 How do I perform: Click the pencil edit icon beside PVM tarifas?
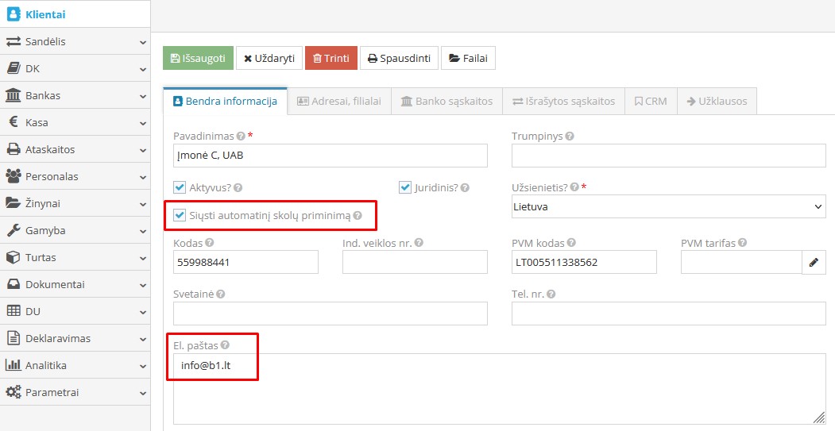(814, 262)
